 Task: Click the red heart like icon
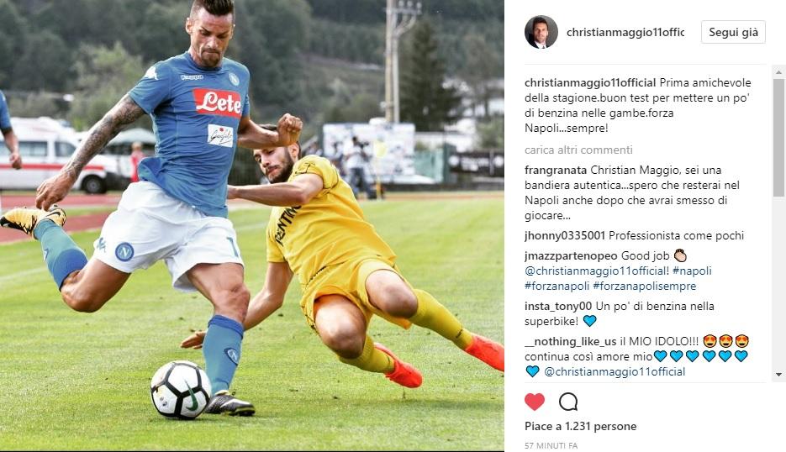(535, 402)
